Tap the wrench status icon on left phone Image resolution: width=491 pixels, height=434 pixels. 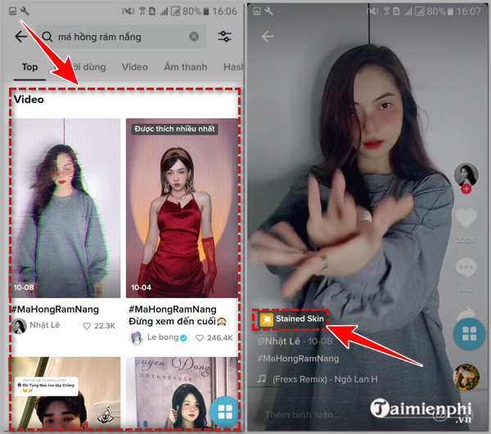pyautogui.click(x=25, y=11)
